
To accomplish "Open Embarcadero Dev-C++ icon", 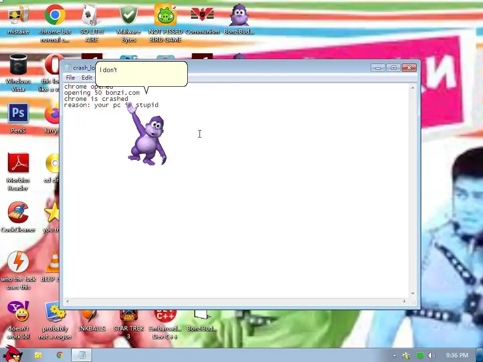I will [166, 324].
